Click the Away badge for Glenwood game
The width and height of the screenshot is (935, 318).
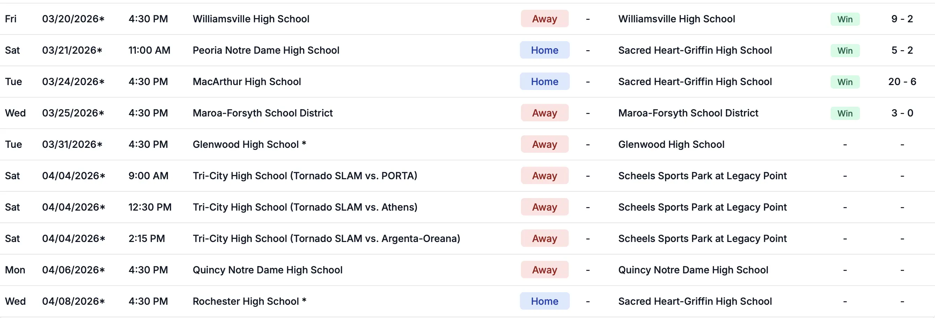[544, 144]
